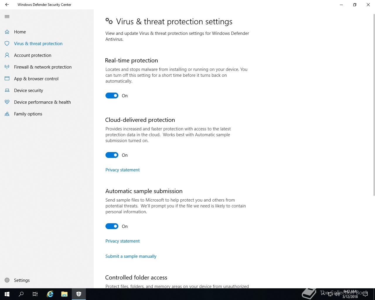375x300 pixels.
Task: Click the Automatic sample submission heading
Action: point(144,191)
